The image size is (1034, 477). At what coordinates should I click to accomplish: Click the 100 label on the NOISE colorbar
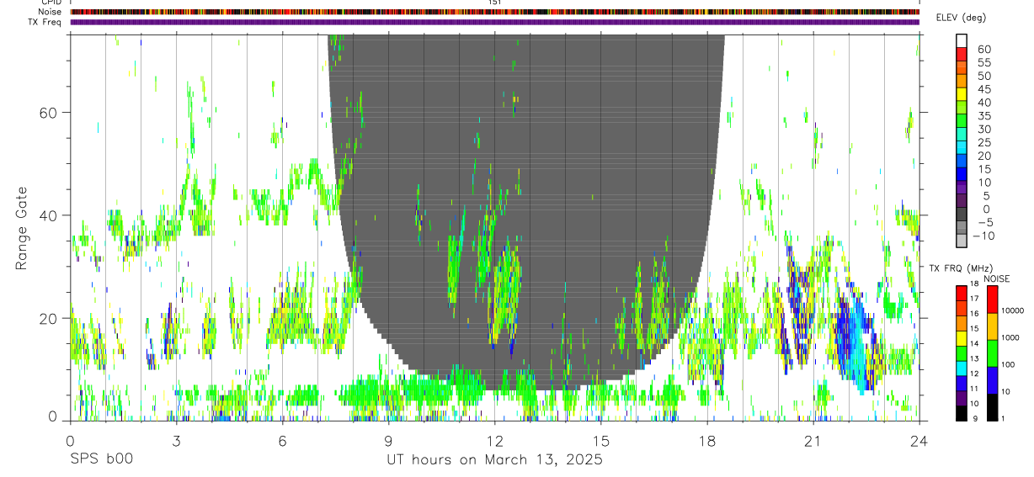[1007, 364]
